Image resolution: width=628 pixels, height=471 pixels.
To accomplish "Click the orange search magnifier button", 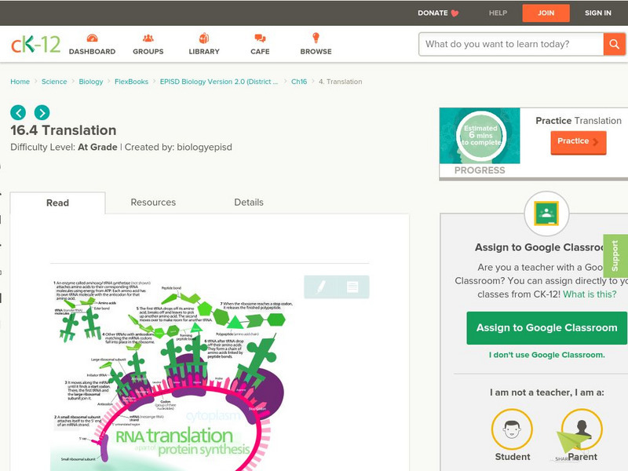I will click(x=614, y=44).
